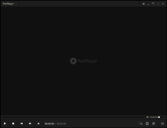The width and height of the screenshot is (167, 128).
Task: Toggle the control panel square icon
Action: [x=147, y=123]
